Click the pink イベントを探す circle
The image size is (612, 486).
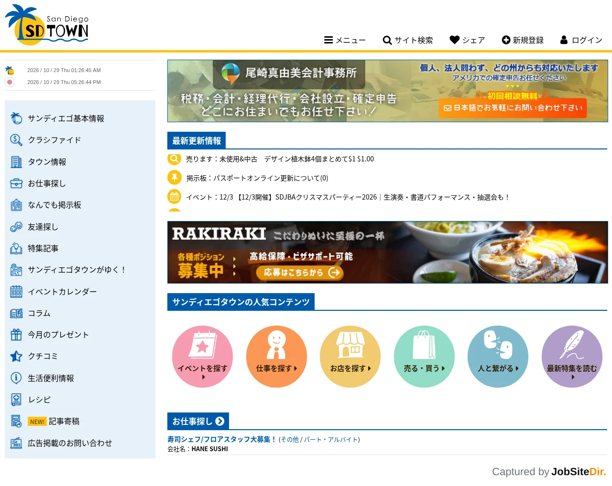click(203, 357)
